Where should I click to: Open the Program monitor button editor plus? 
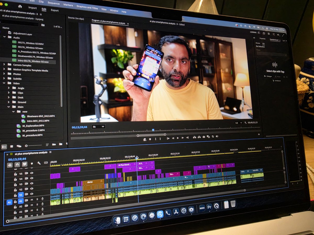259,134
